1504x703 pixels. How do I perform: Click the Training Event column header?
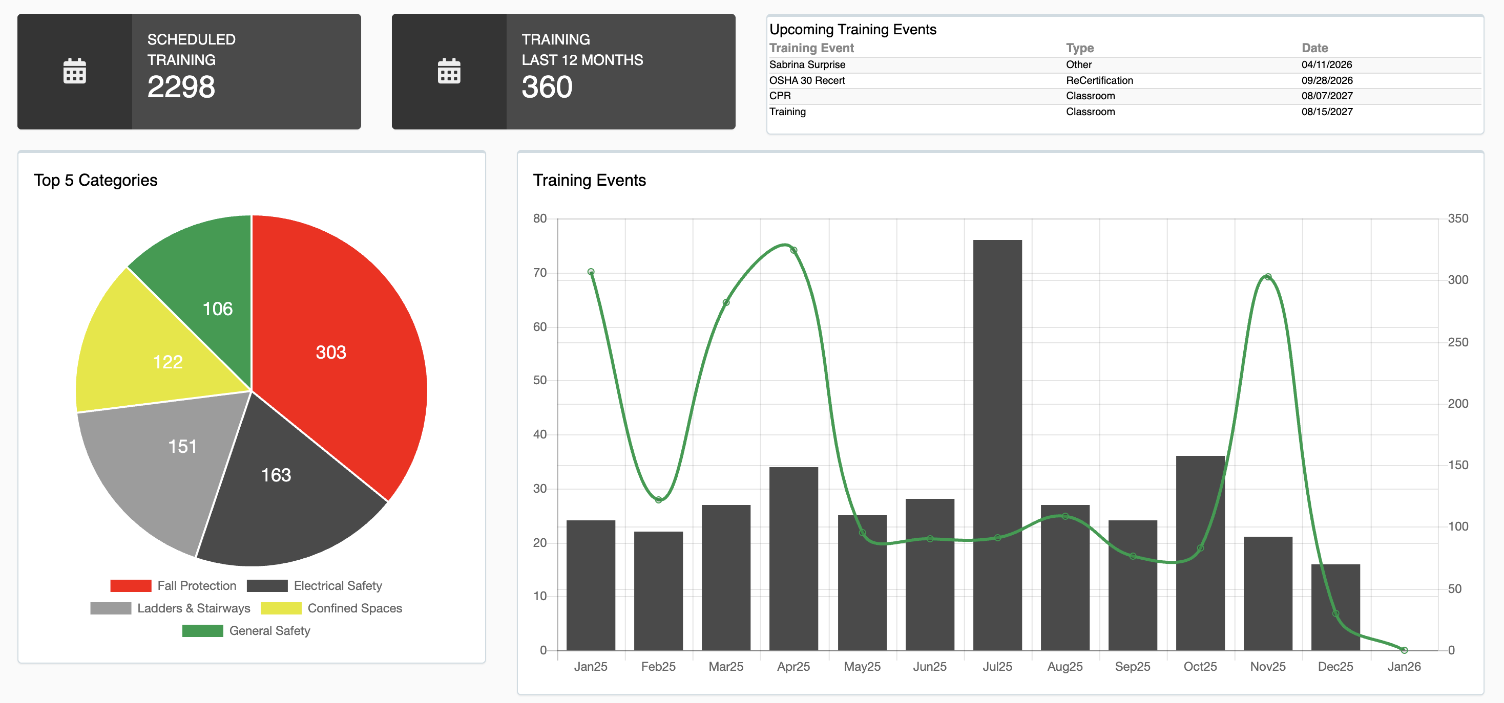pos(811,48)
